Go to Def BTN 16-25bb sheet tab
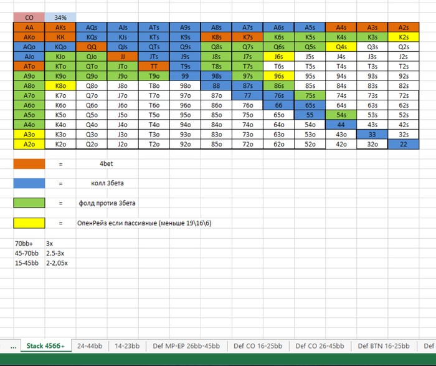 tap(384, 346)
